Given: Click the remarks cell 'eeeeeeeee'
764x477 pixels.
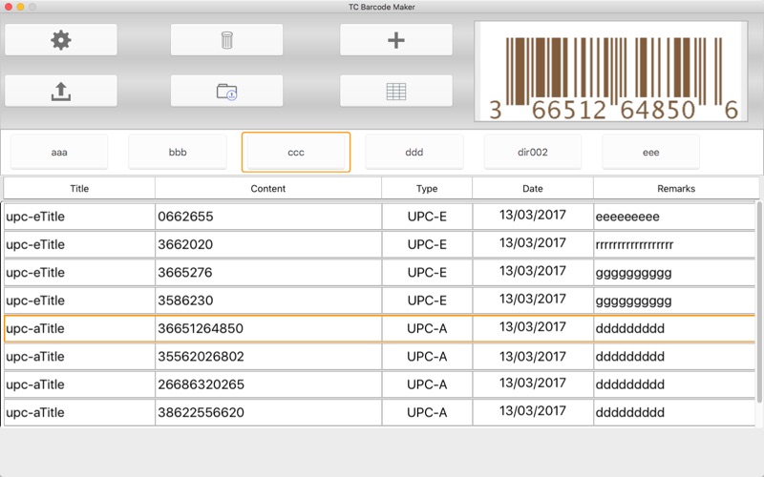Looking at the screenshot, I should point(674,217).
